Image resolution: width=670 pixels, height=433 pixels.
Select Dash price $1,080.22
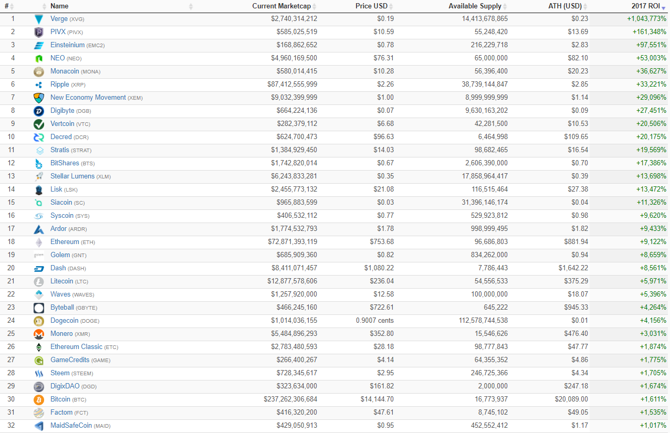point(379,268)
